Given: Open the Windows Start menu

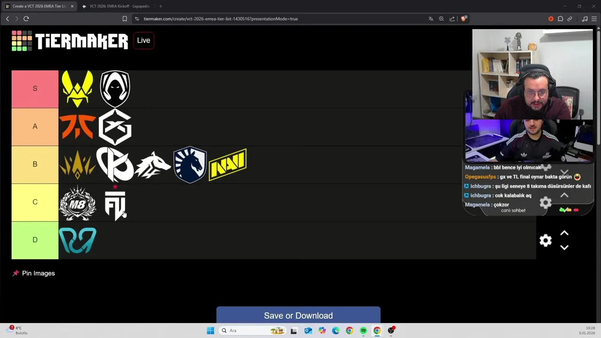Looking at the screenshot, I should click(x=210, y=330).
